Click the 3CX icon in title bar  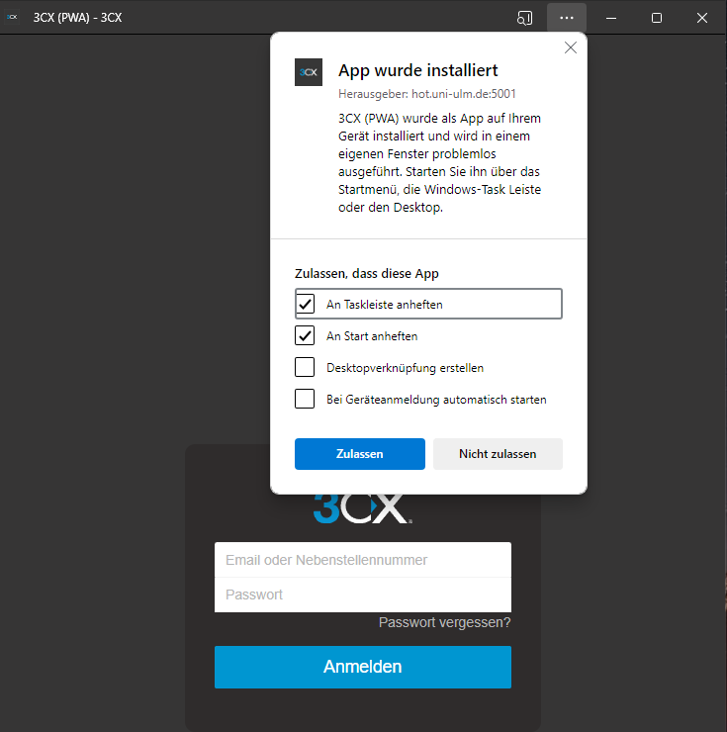[12, 17]
